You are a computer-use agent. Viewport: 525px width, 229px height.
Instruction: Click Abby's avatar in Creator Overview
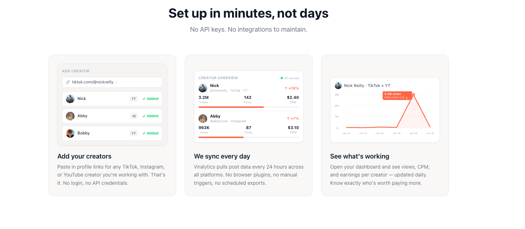pos(203,119)
